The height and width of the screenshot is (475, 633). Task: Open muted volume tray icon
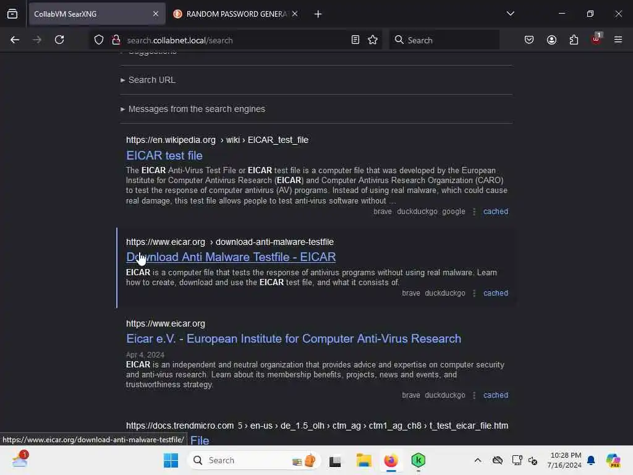click(533, 461)
